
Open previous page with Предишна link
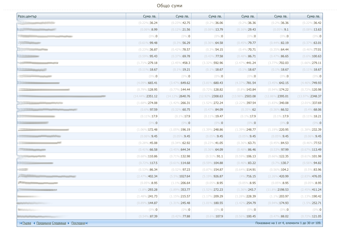coord(44,223)
